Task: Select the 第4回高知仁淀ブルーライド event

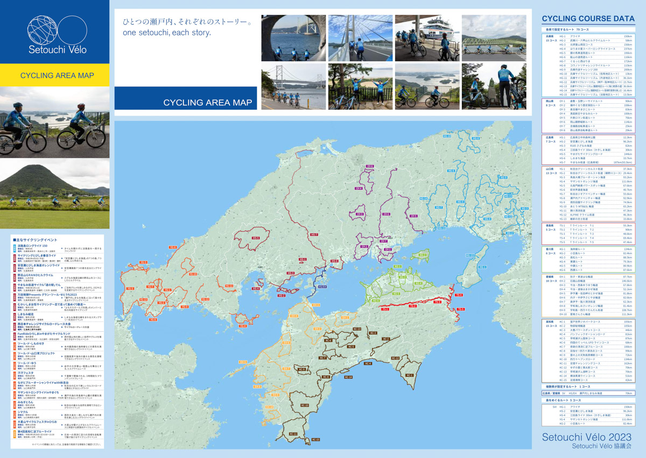Action: (58, 434)
